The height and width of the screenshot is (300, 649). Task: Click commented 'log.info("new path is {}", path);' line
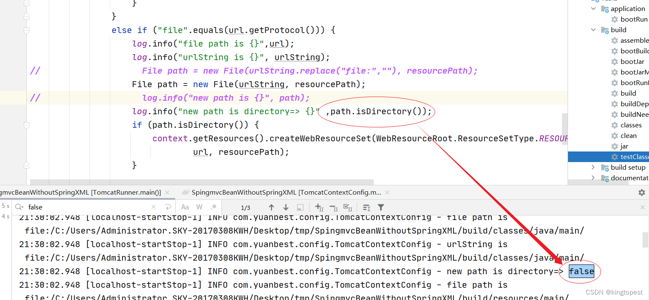tap(226, 98)
